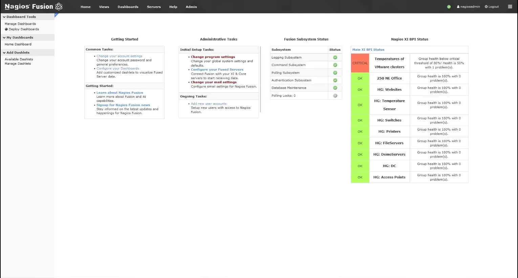
Task: Open the hamburger menu icon
Action: tap(510, 6)
